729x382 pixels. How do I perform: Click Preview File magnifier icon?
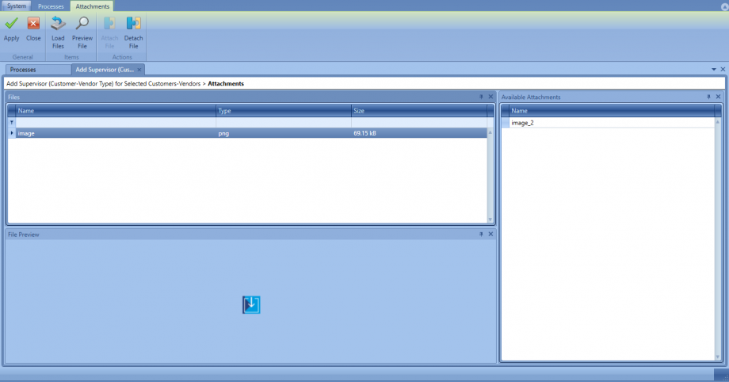tap(82, 23)
